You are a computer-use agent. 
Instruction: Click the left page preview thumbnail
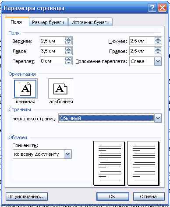tap(109, 163)
